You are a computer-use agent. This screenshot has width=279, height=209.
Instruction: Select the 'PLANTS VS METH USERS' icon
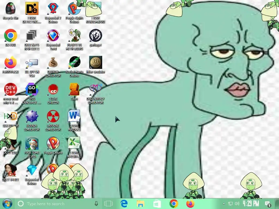pos(74,36)
